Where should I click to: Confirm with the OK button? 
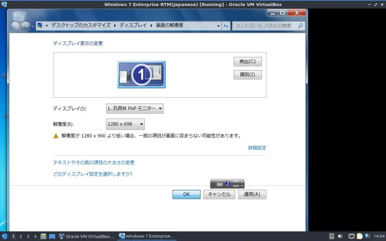(186, 194)
